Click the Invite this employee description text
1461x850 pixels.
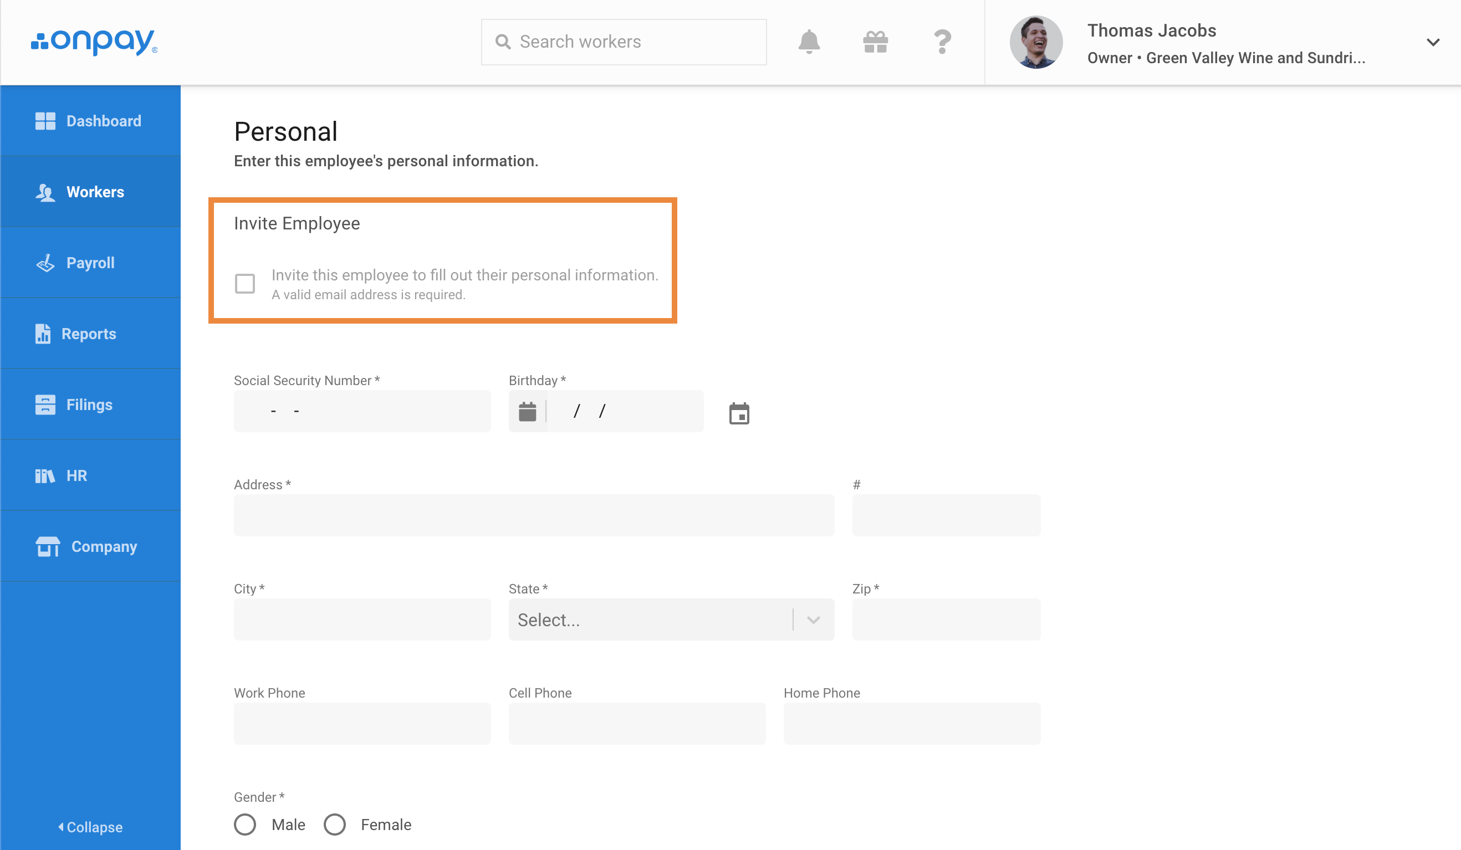tap(464, 275)
